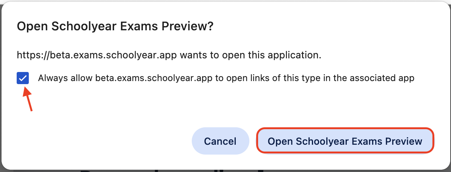Click the white checkmark icon

[23, 78]
